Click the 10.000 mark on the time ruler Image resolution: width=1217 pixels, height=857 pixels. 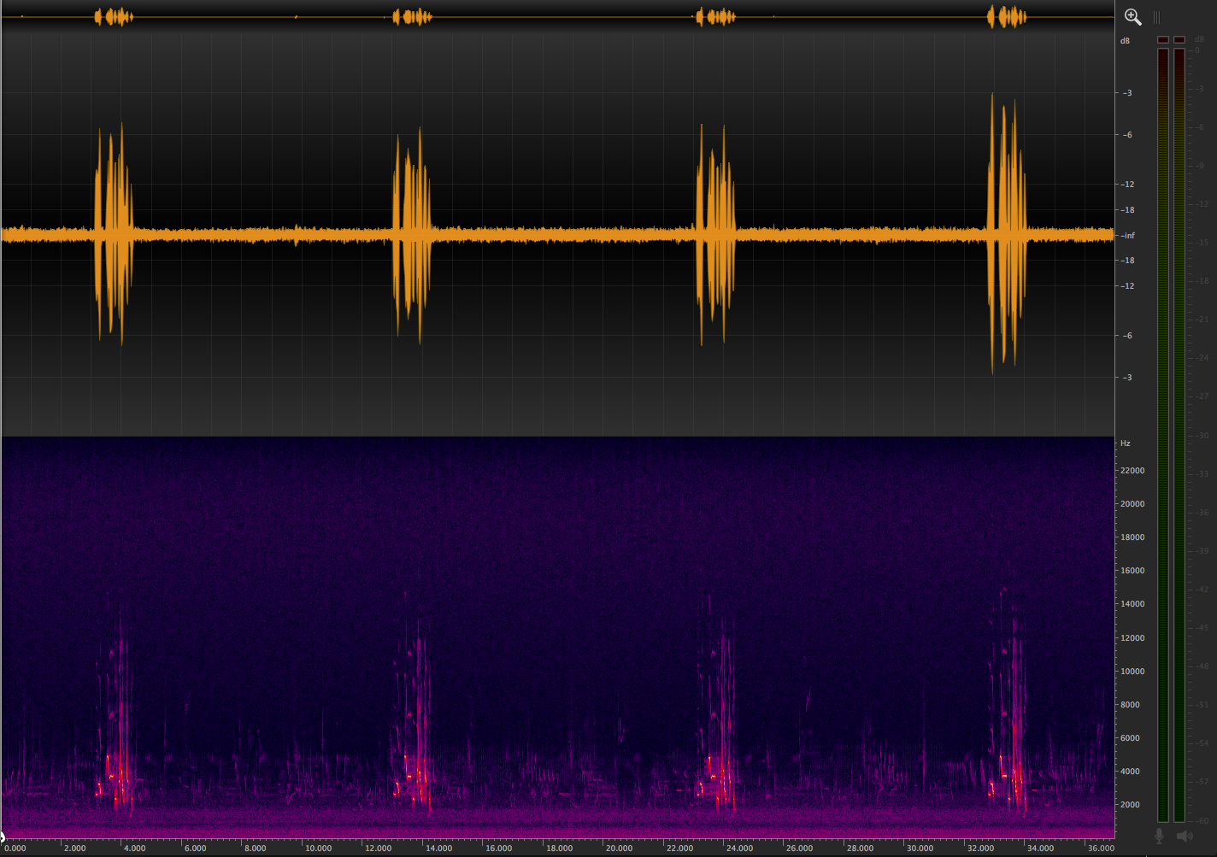[318, 848]
